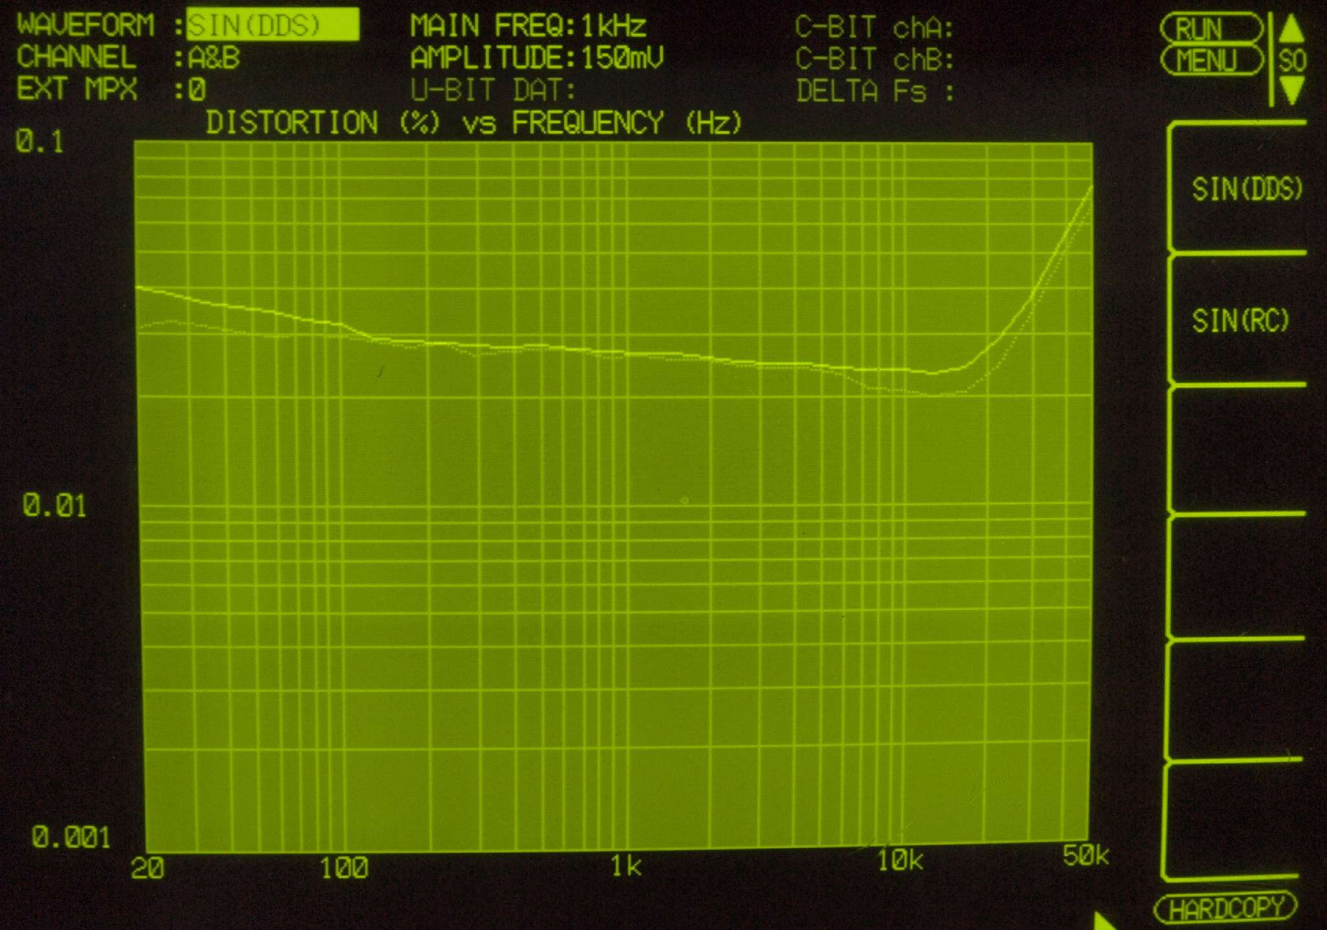Select the U-BIT DAT field

(x=493, y=90)
